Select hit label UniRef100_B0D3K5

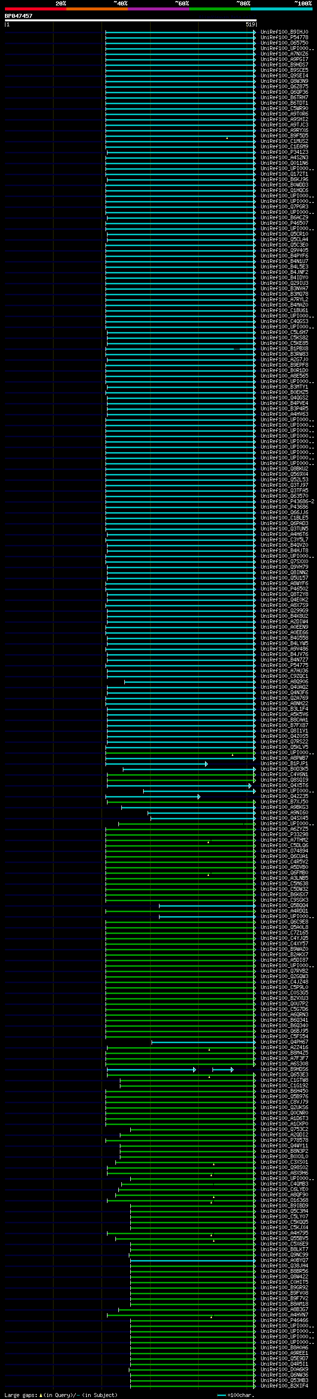pos(284,769)
